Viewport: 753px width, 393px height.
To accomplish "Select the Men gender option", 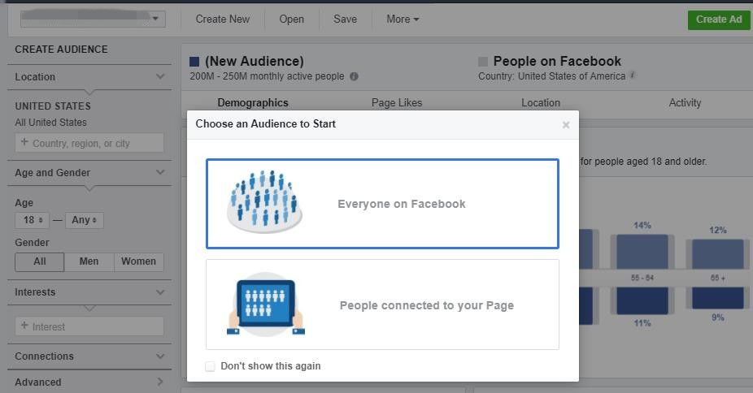I will coord(89,261).
